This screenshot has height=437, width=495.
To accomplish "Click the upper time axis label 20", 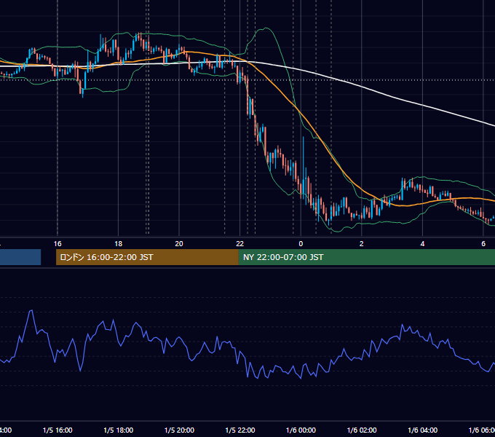I will (179, 244).
